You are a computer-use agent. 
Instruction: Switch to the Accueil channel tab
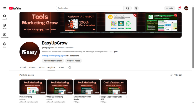pyautogui.click(x=23, y=67)
